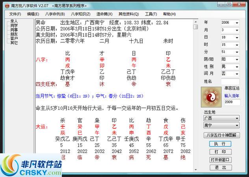Click the 命主从5岁 luck cycle sentence

point(107,108)
